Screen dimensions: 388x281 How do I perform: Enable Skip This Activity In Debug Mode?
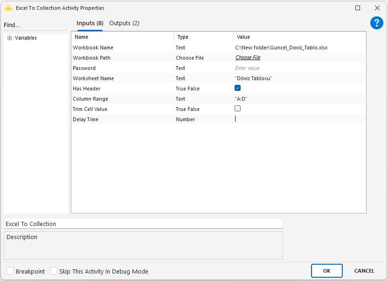[x=54, y=271]
